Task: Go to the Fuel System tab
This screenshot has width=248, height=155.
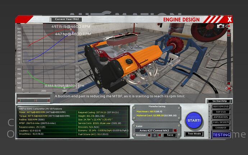Action: click(x=221, y=122)
